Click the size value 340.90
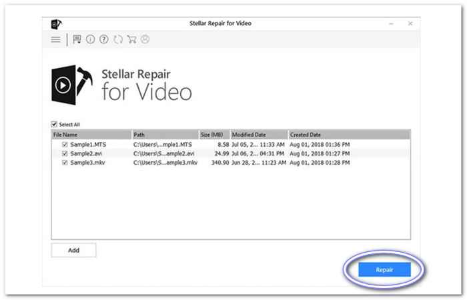 pyautogui.click(x=220, y=163)
